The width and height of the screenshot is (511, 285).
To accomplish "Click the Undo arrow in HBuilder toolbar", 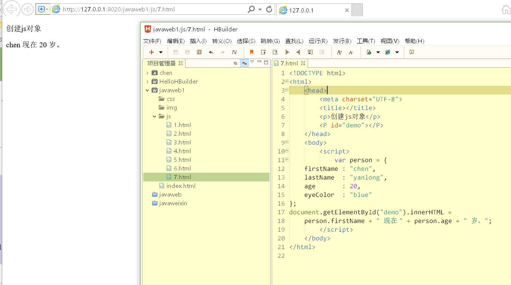I will point(211,52).
